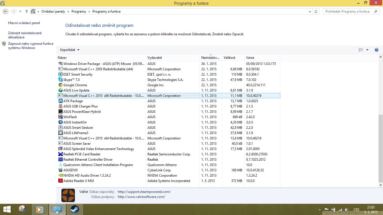
Task: Click the ASUS Smart Gesture icon
Action: point(60,128)
